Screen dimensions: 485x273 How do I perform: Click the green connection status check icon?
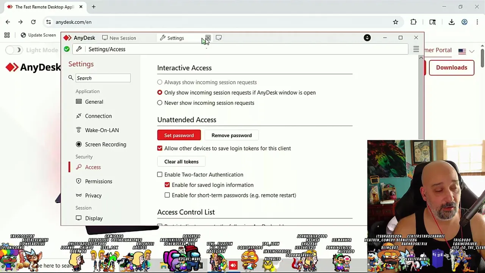(x=67, y=49)
